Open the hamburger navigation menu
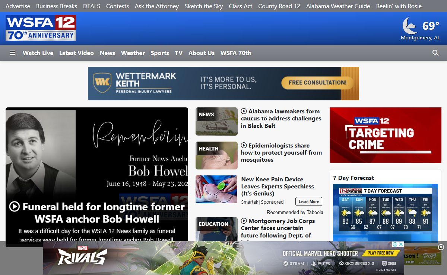Viewport: 447px width, 275px height. (13, 53)
